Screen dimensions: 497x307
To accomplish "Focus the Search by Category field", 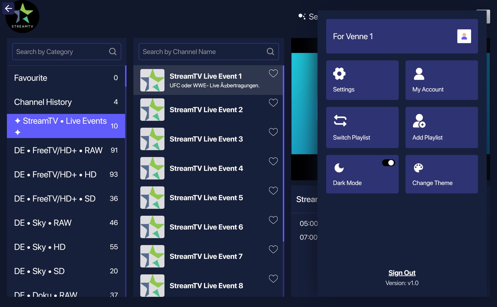I will [x=66, y=52].
